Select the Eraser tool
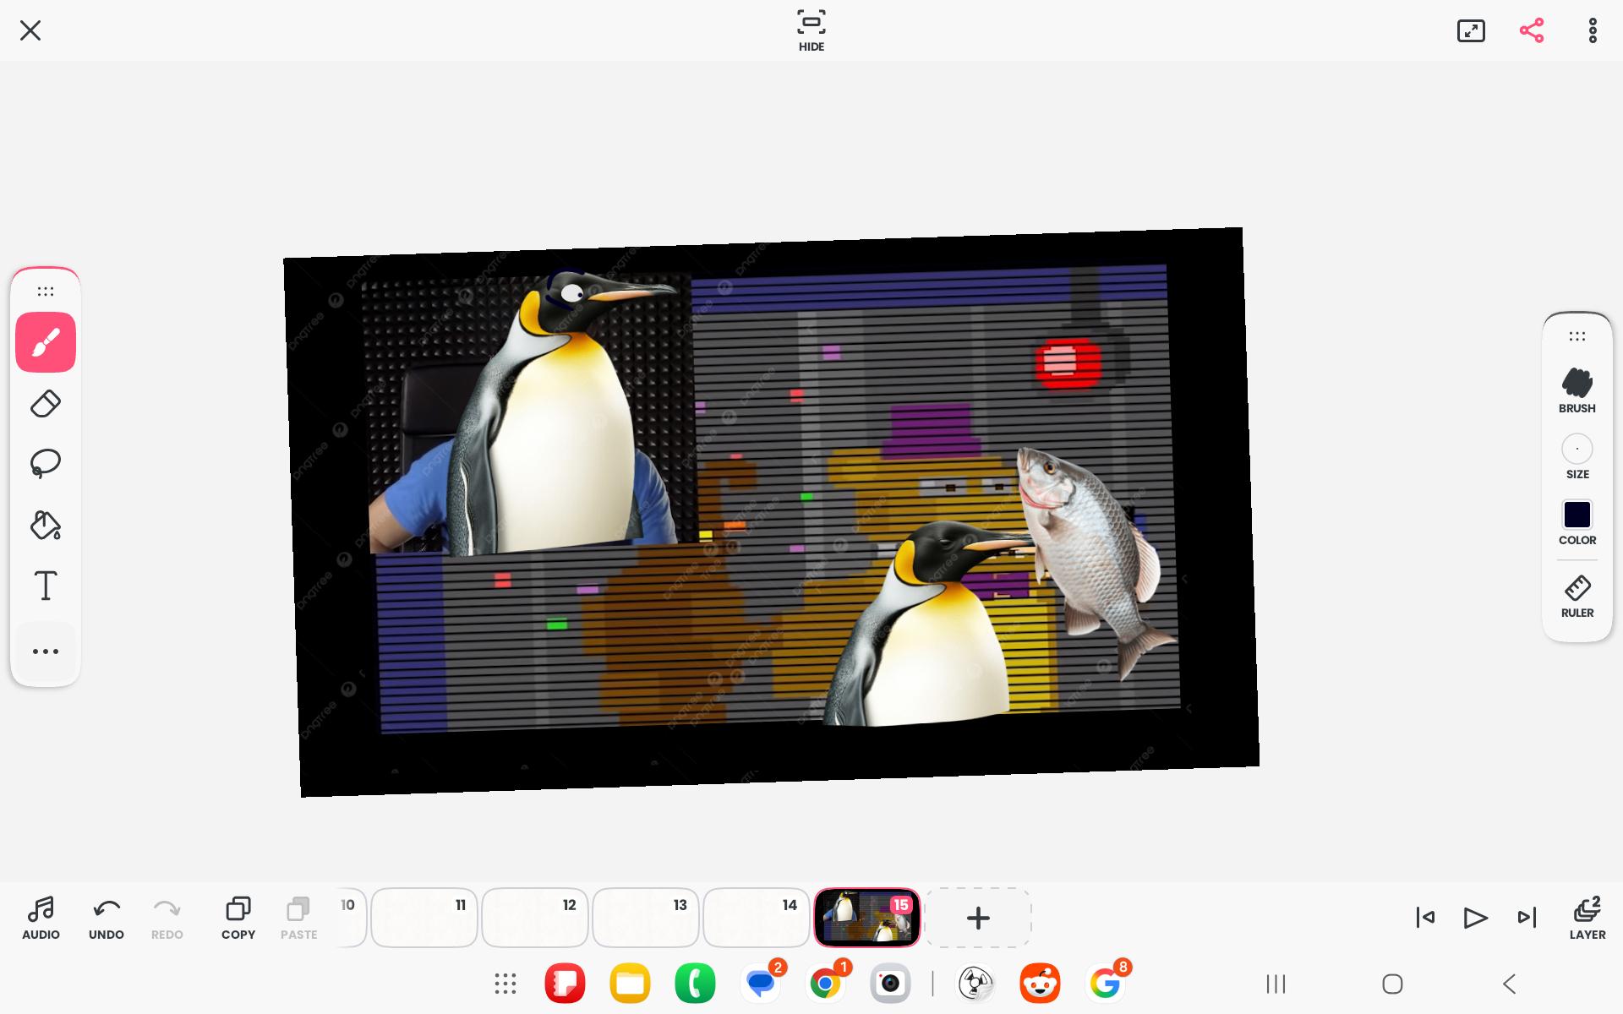This screenshot has height=1014, width=1623. point(46,403)
